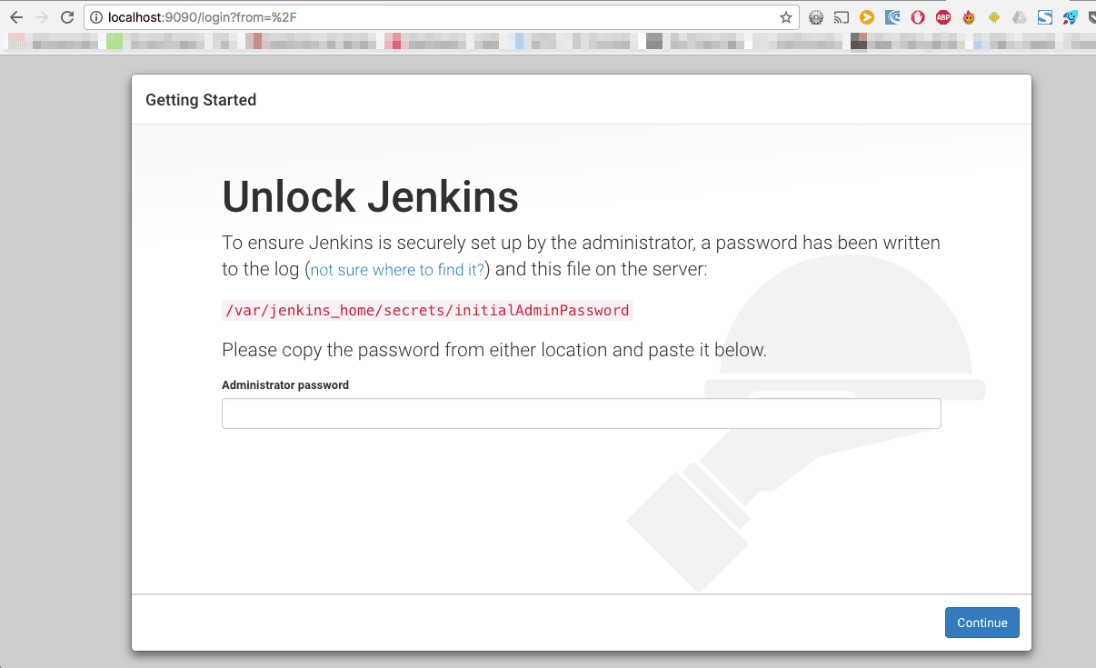This screenshot has height=668, width=1096.
Task: View site information icon in address bar
Action: pyautogui.click(x=97, y=17)
